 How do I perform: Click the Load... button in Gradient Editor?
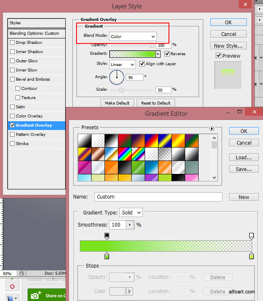pyautogui.click(x=244, y=158)
